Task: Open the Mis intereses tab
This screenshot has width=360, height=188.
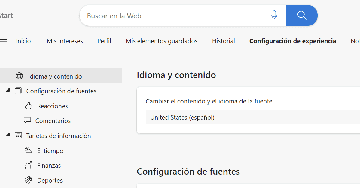Action: coord(65,41)
